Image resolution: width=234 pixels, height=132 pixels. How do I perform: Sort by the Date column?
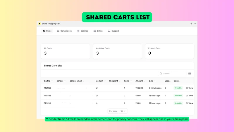152,81
